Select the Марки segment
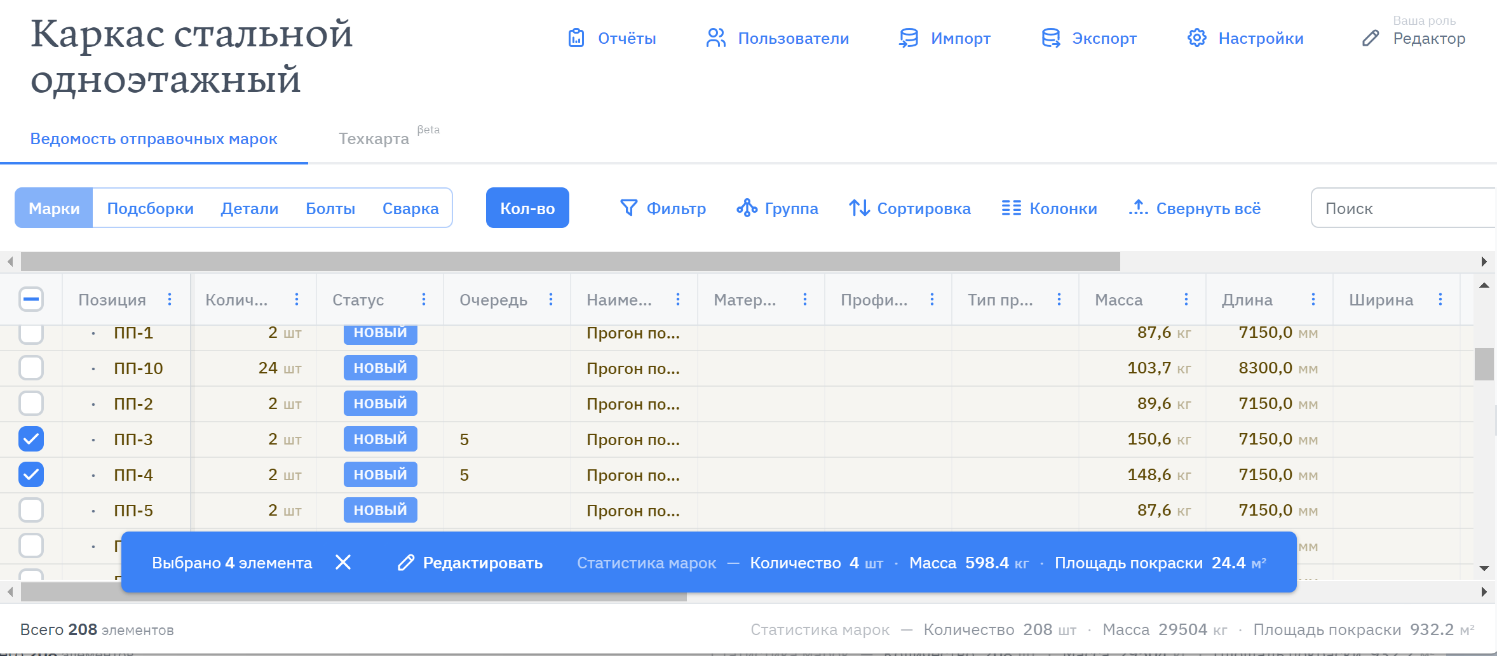This screenshot has height=656, width=1497. pos(54,208)
